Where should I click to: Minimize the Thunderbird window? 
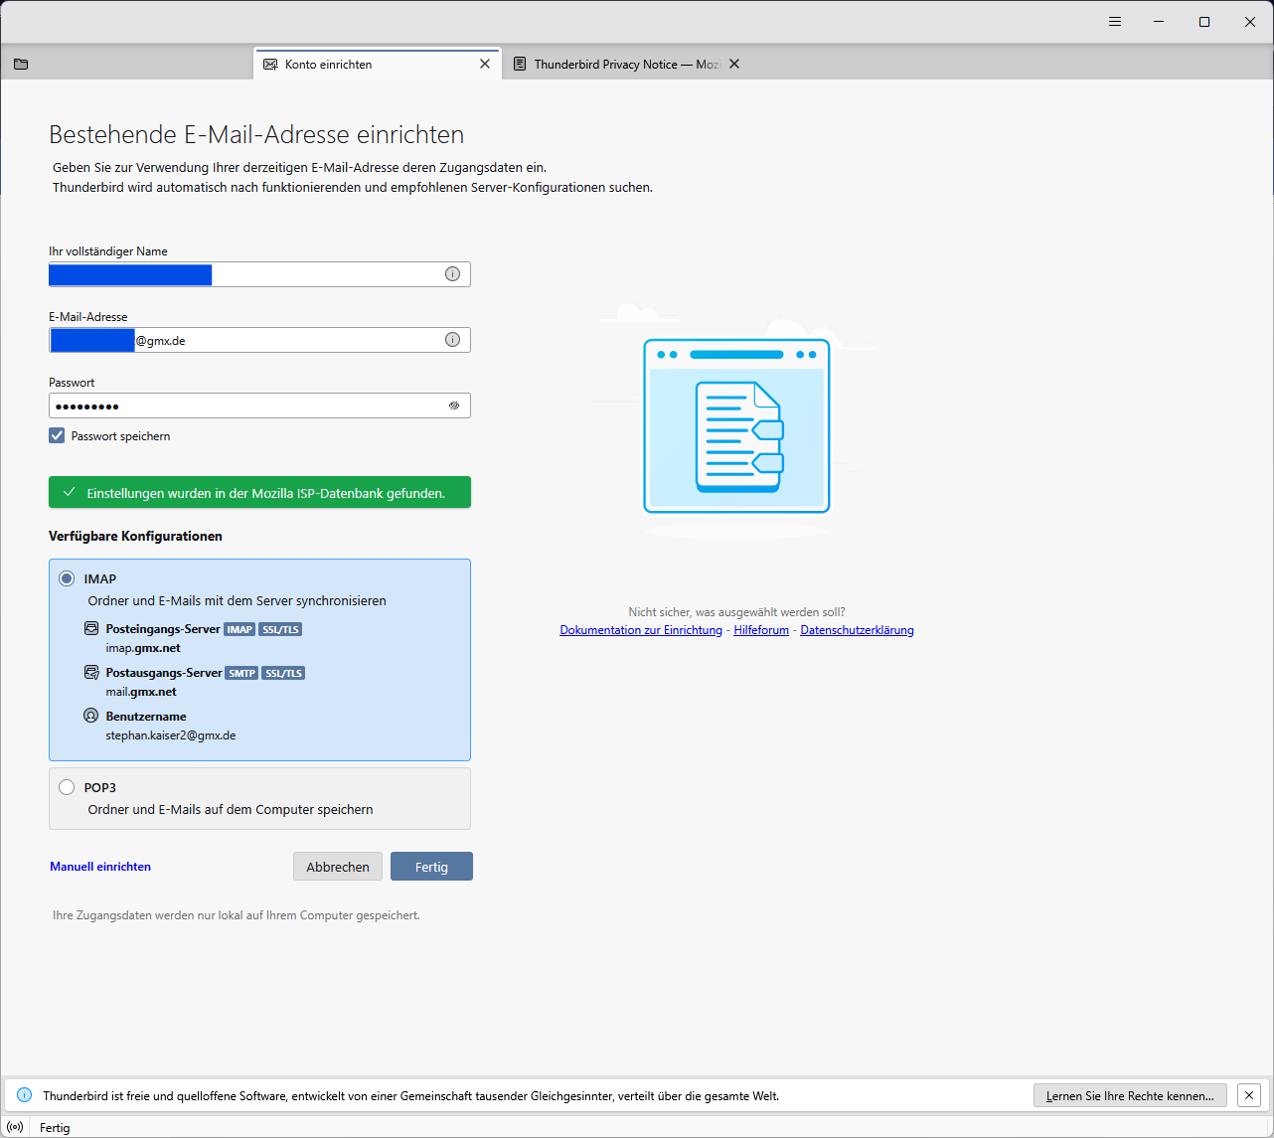click(x=1159, y=22)
